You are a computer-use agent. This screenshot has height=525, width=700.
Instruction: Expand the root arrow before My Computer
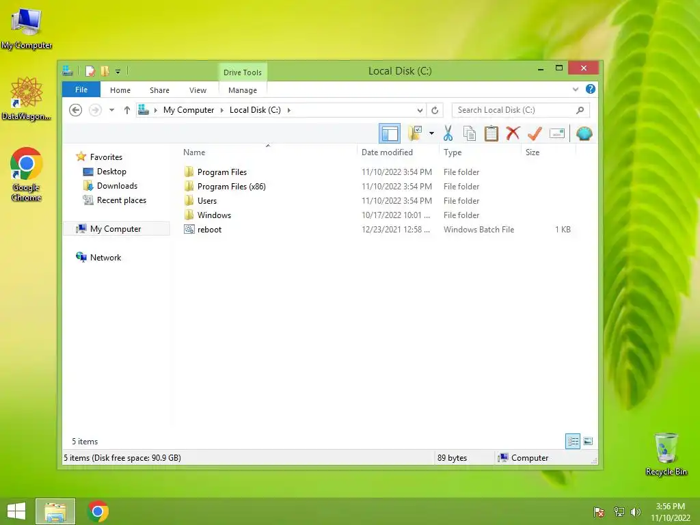pos(156,110)
